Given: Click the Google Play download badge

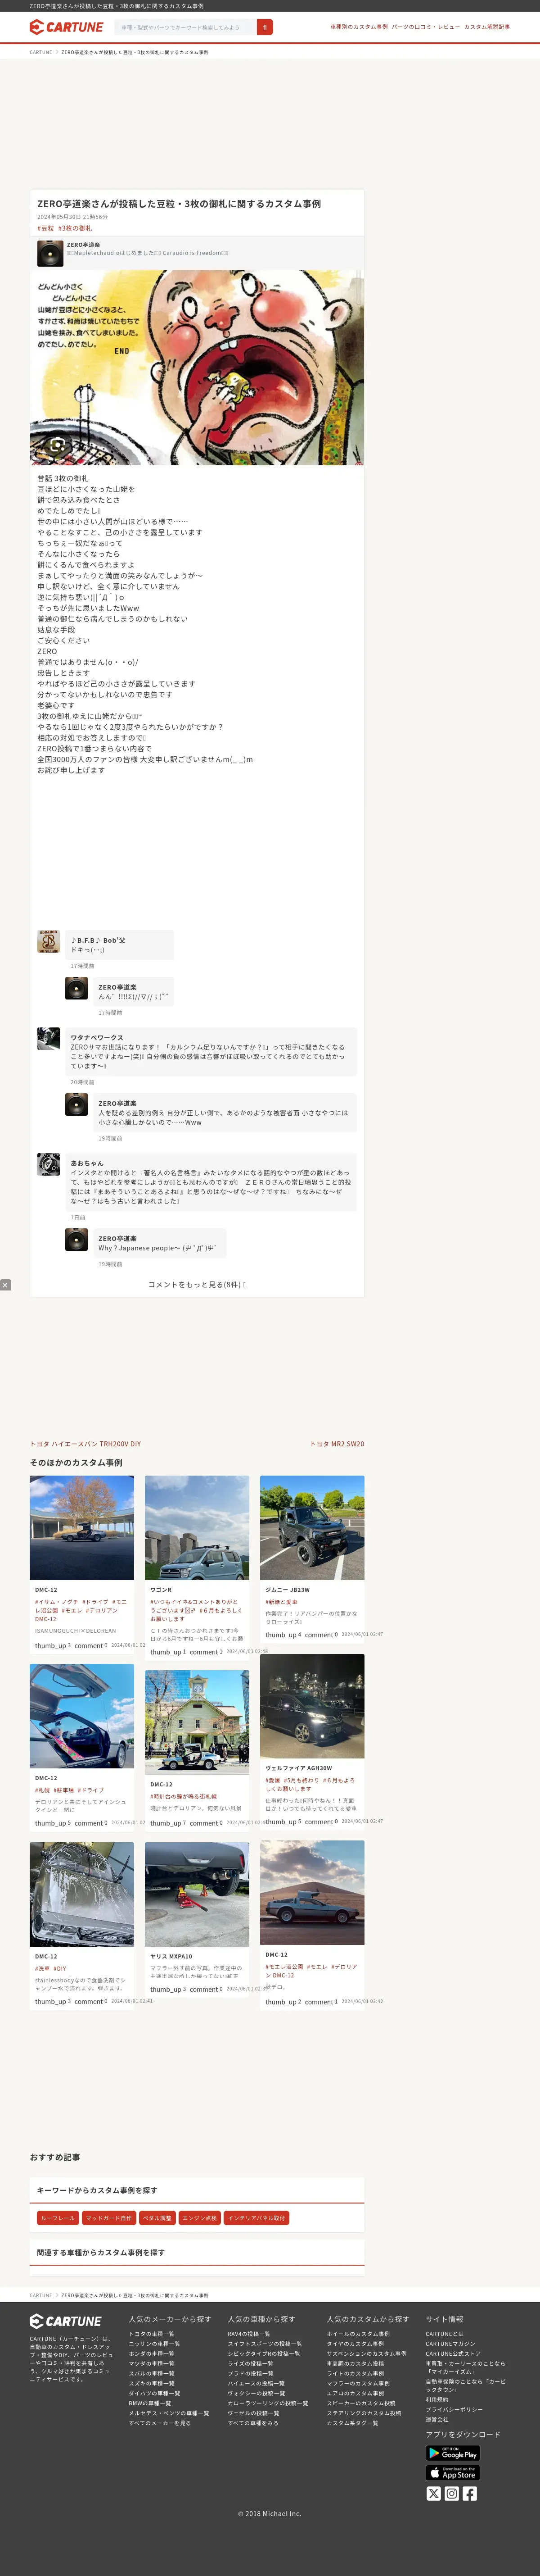Looking at the screenshot, I should coord(452,2452).
